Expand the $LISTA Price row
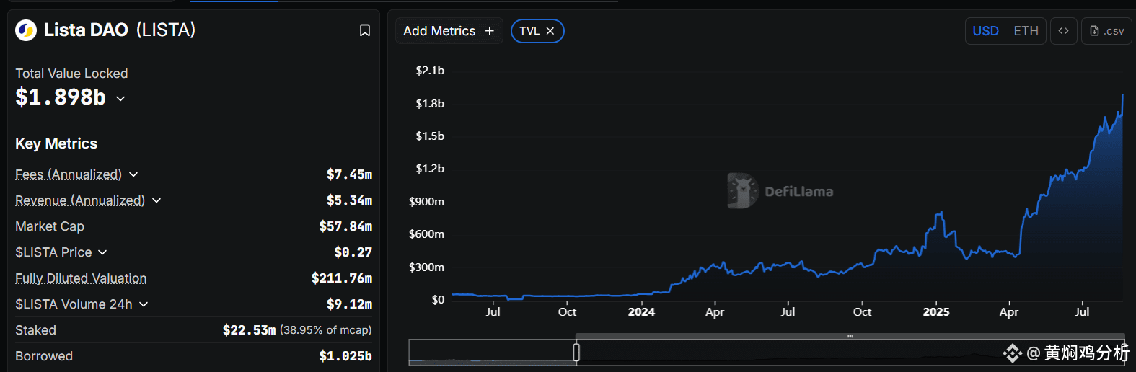The height and width of the screenshot is (372, 1136). [102, 252]
